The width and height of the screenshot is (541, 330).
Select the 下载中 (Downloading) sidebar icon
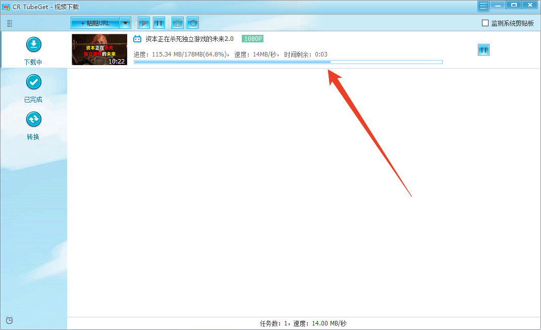tap(33, 44)
